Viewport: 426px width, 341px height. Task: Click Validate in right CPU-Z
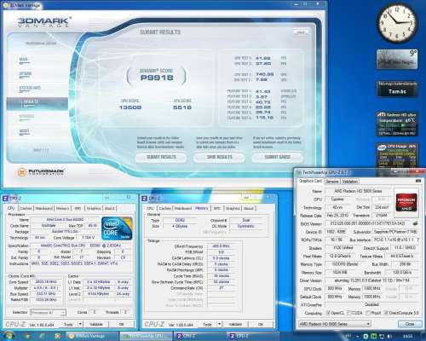pos(235,324)
